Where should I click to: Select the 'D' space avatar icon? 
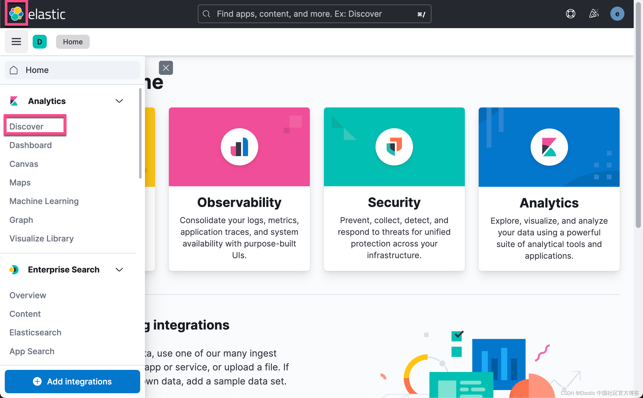(40, 41)
